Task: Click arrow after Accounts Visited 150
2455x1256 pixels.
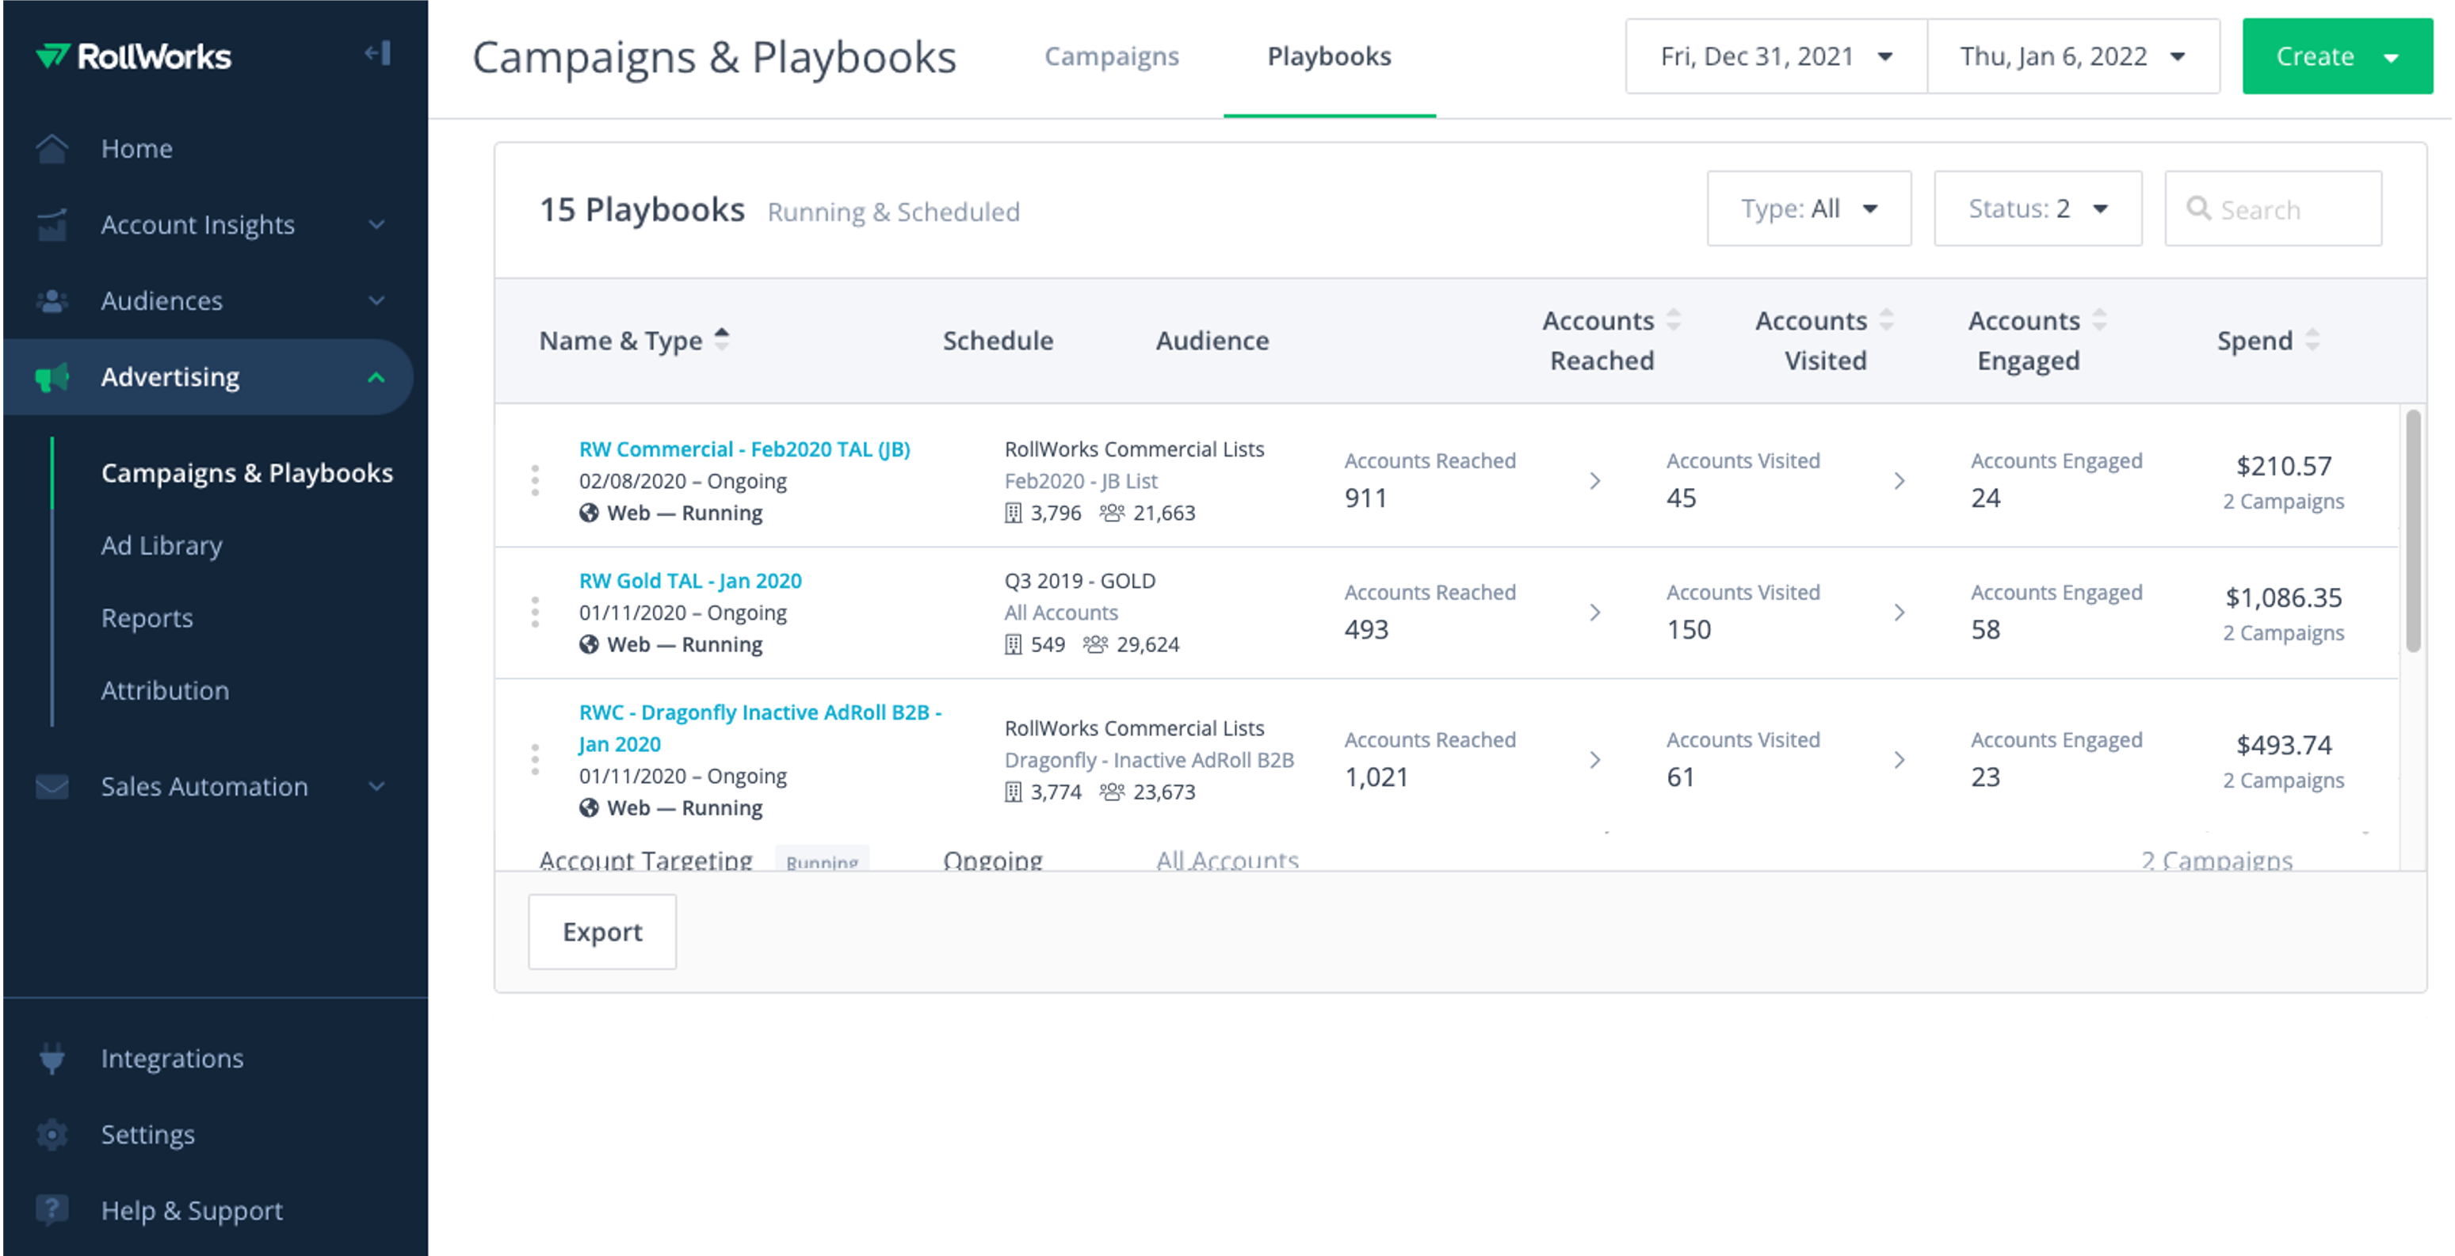Action: [1899, 613]
